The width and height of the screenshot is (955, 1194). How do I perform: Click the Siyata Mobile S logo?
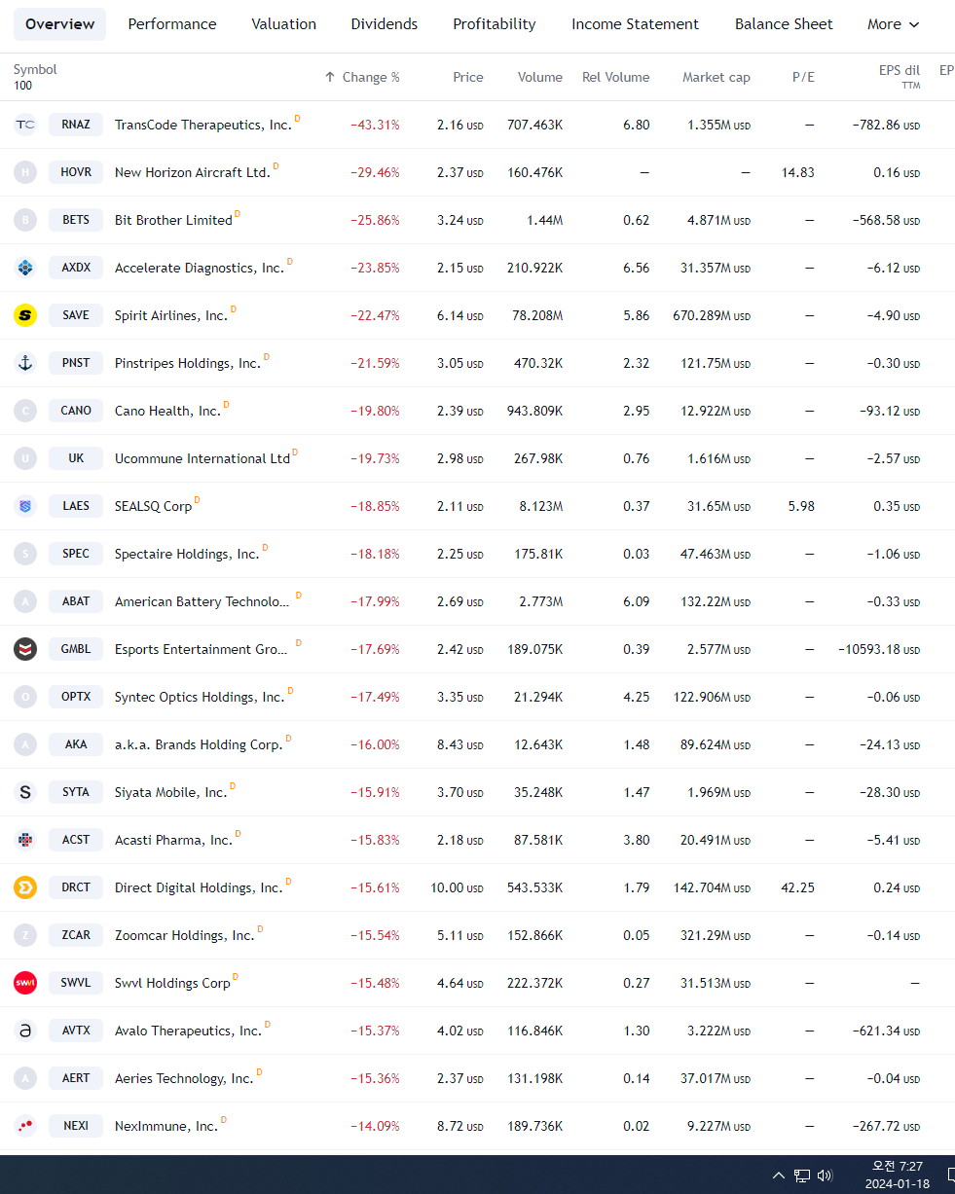[25, 792]
